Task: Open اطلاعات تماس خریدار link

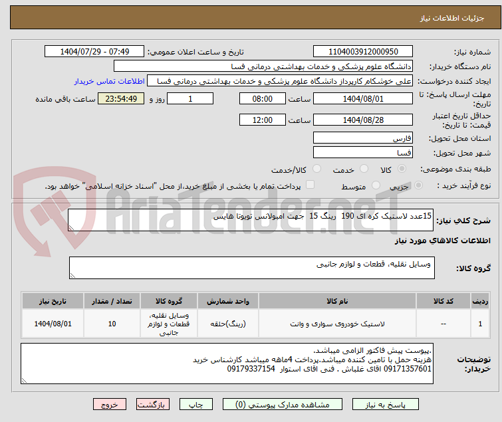Action: point(110,81)
